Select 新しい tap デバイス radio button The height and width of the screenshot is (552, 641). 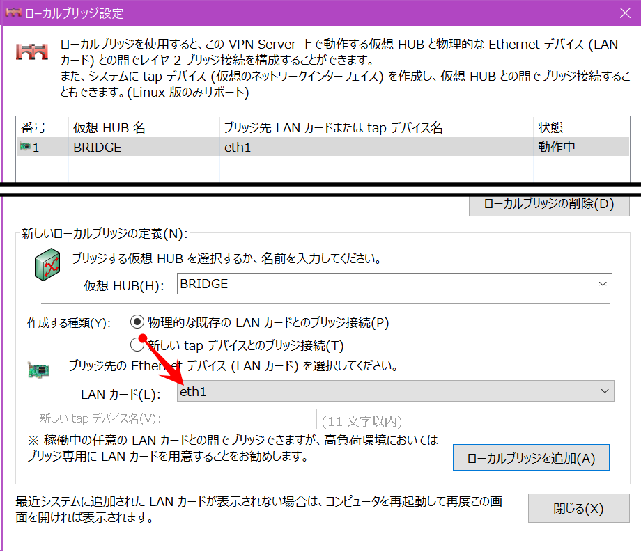point(137,344)
